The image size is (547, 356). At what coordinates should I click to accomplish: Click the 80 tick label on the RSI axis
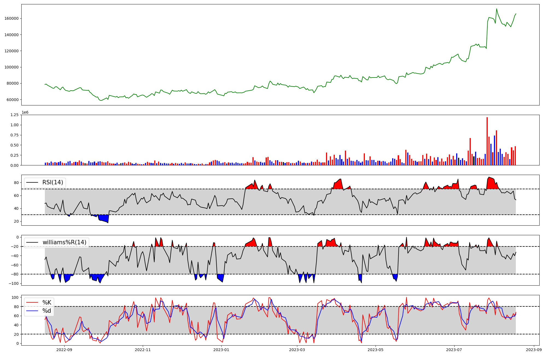click(x=16, y=183)
